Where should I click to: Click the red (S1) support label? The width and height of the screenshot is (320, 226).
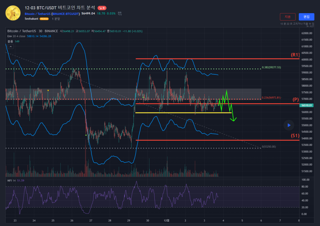coord(295,135)
